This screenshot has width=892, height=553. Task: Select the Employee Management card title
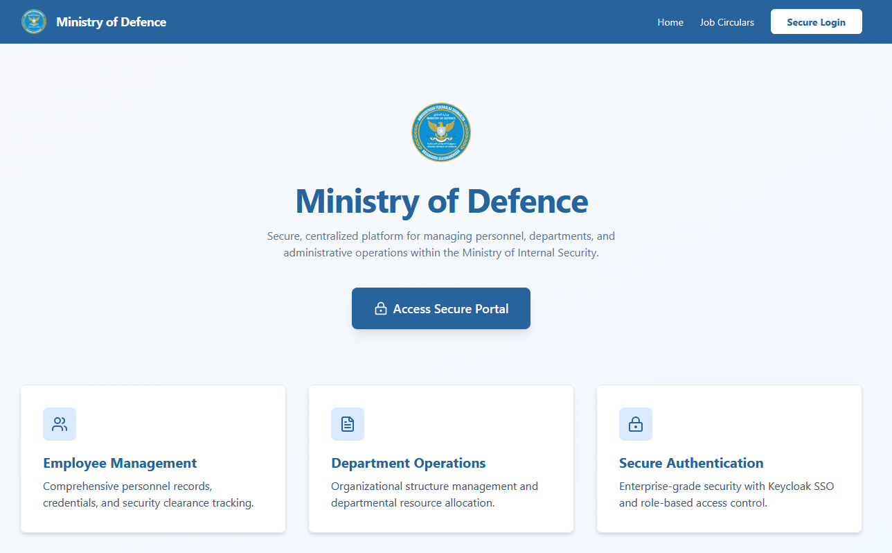point(120,463)
